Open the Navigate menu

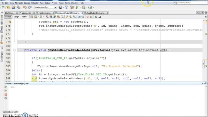pyautogui.click(x=19, y=3)
